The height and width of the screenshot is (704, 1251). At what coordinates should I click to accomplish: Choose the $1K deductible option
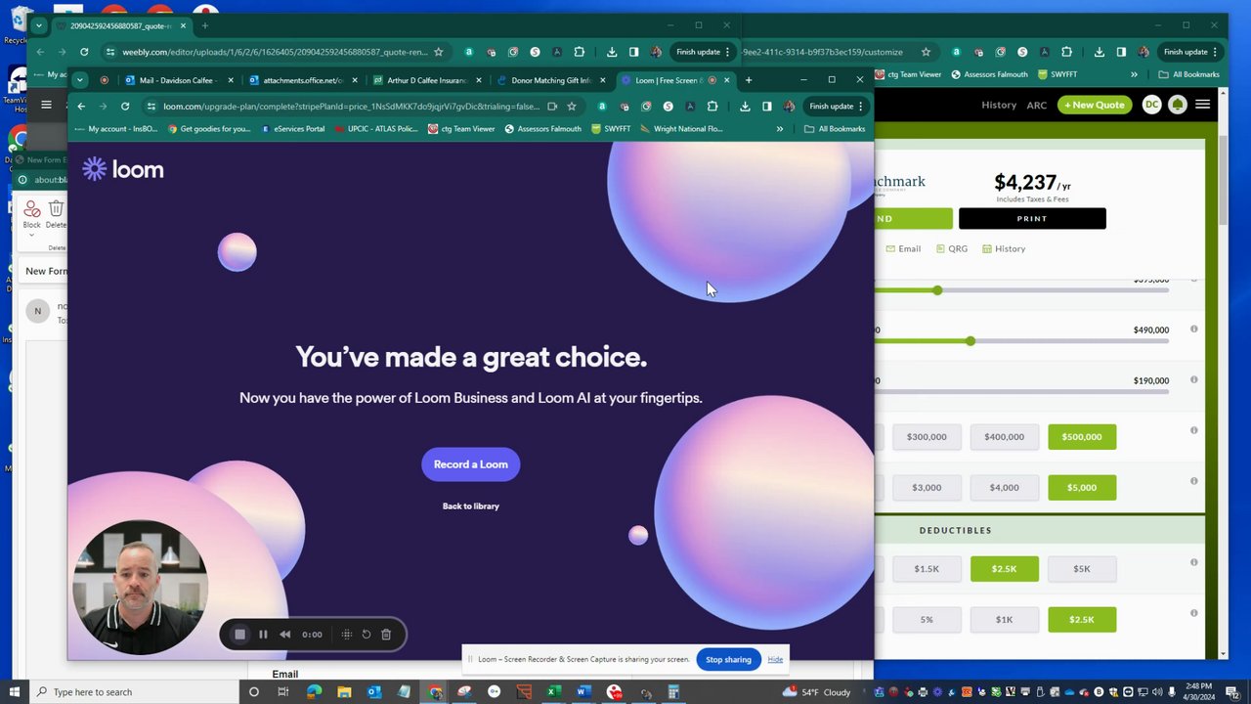click(1004, 619)
